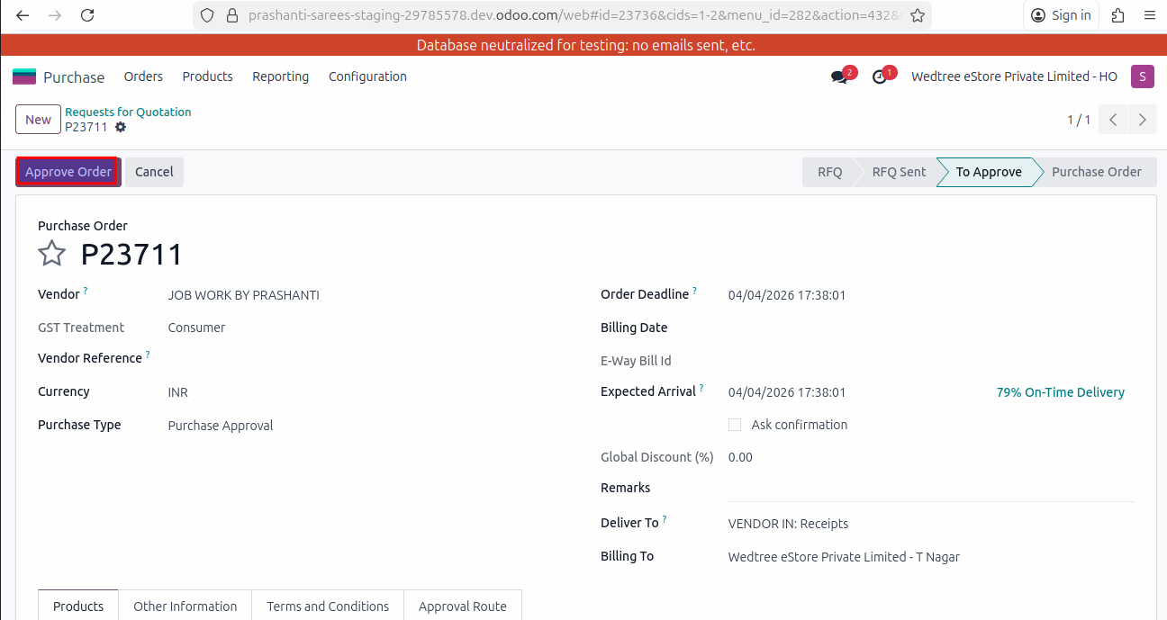Click the P23711 order number heading
The image size is (1167, 620).
coord(131,255)
